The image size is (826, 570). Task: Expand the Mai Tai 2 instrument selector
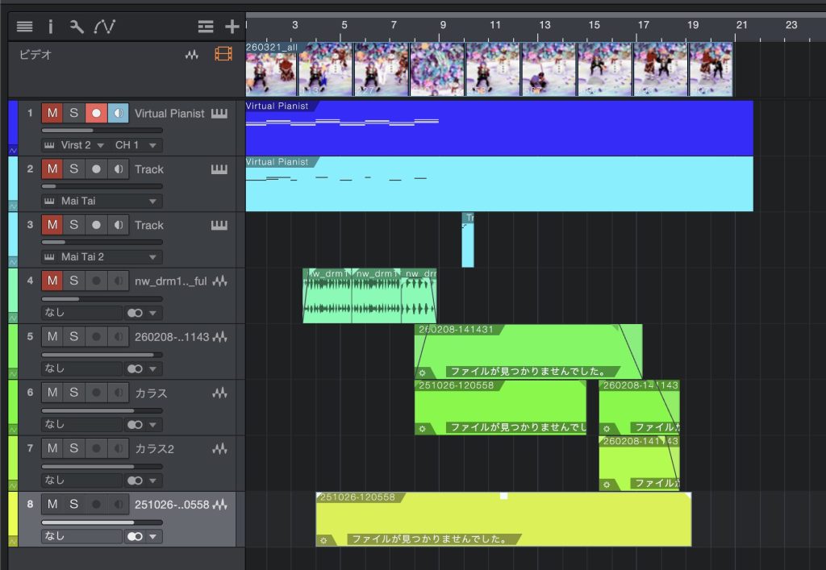pos(102,256)
